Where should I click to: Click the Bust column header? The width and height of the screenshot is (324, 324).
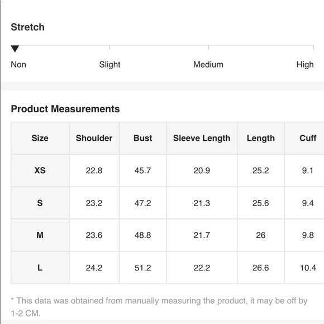(143, 138)
